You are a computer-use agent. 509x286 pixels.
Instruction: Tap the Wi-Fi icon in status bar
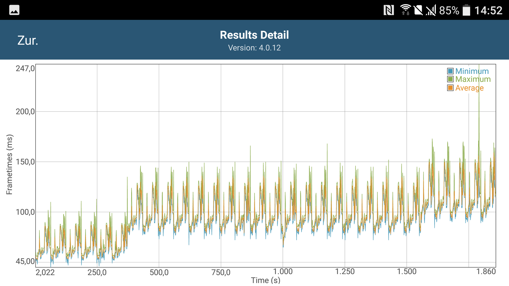click(405, 10)
